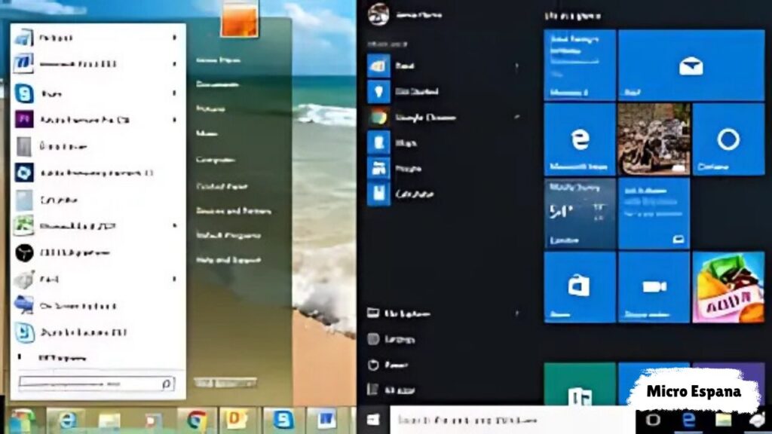
Task: Open Internet Explorer from the Windows 7 taskbar
Action: [x=67, y=420]
